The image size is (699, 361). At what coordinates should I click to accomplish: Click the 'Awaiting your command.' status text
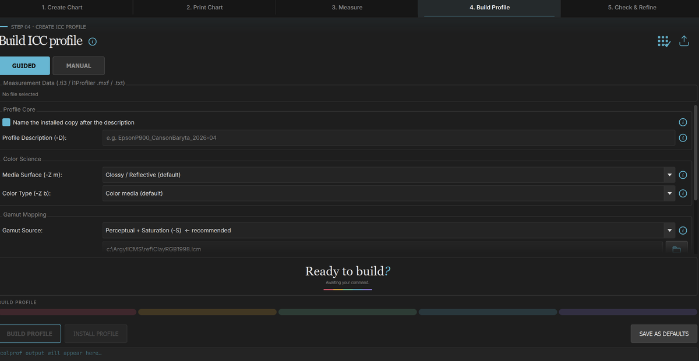tap(348, 283)
